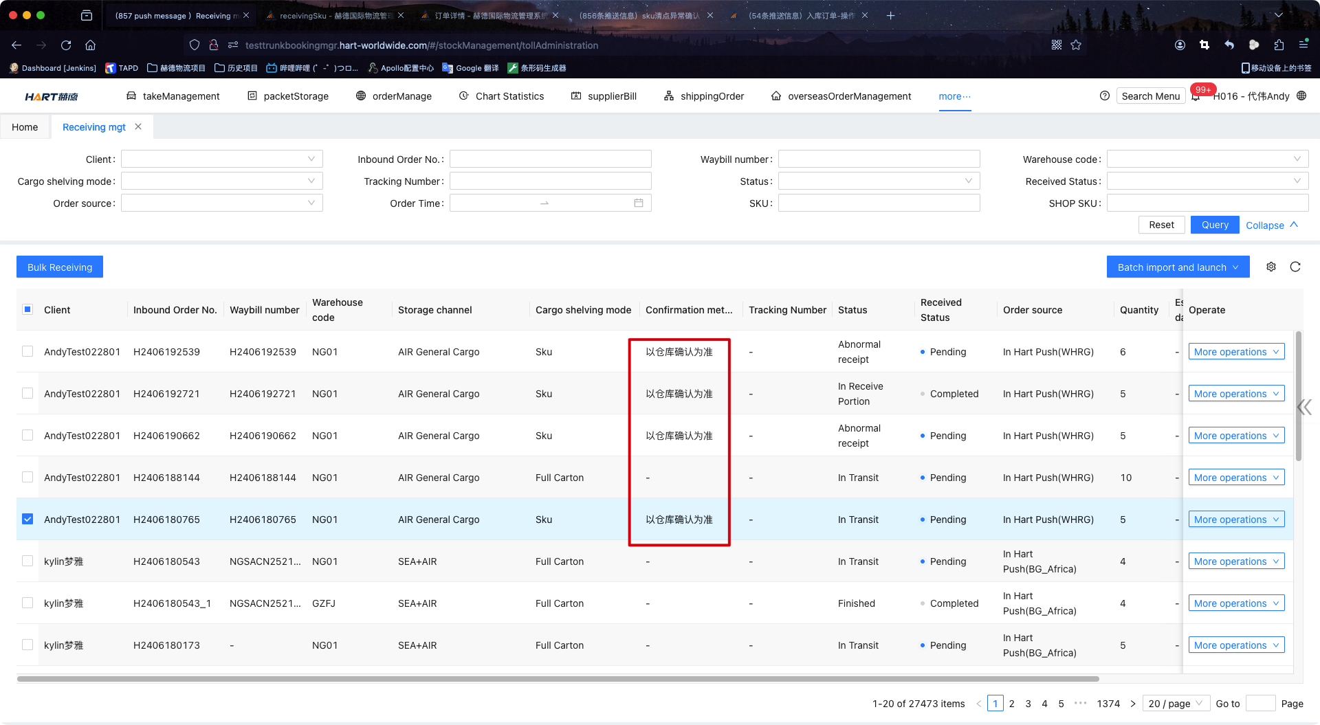
Task: Click the language globe icon
Action: point(1301,96)
